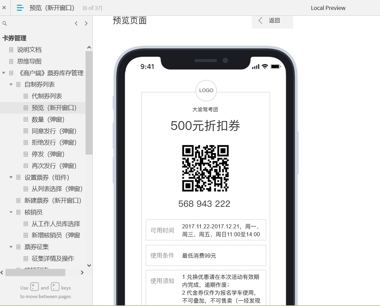Open 说明文档 page

(x=29, y=50)
